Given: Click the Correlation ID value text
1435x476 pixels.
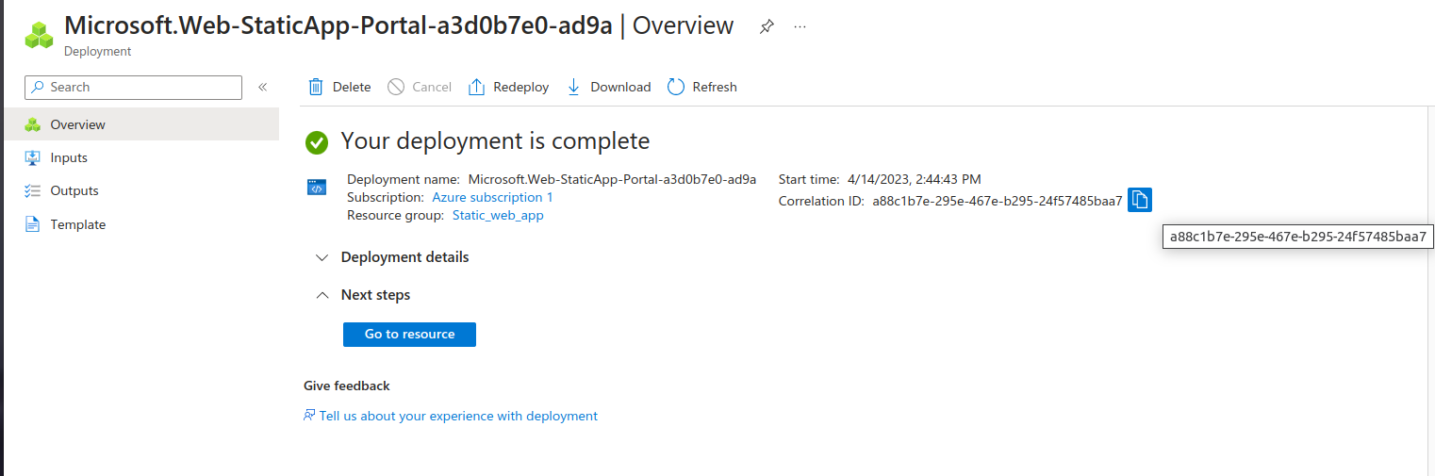Looking at the screenshot, I should click(x=998, y=201).
